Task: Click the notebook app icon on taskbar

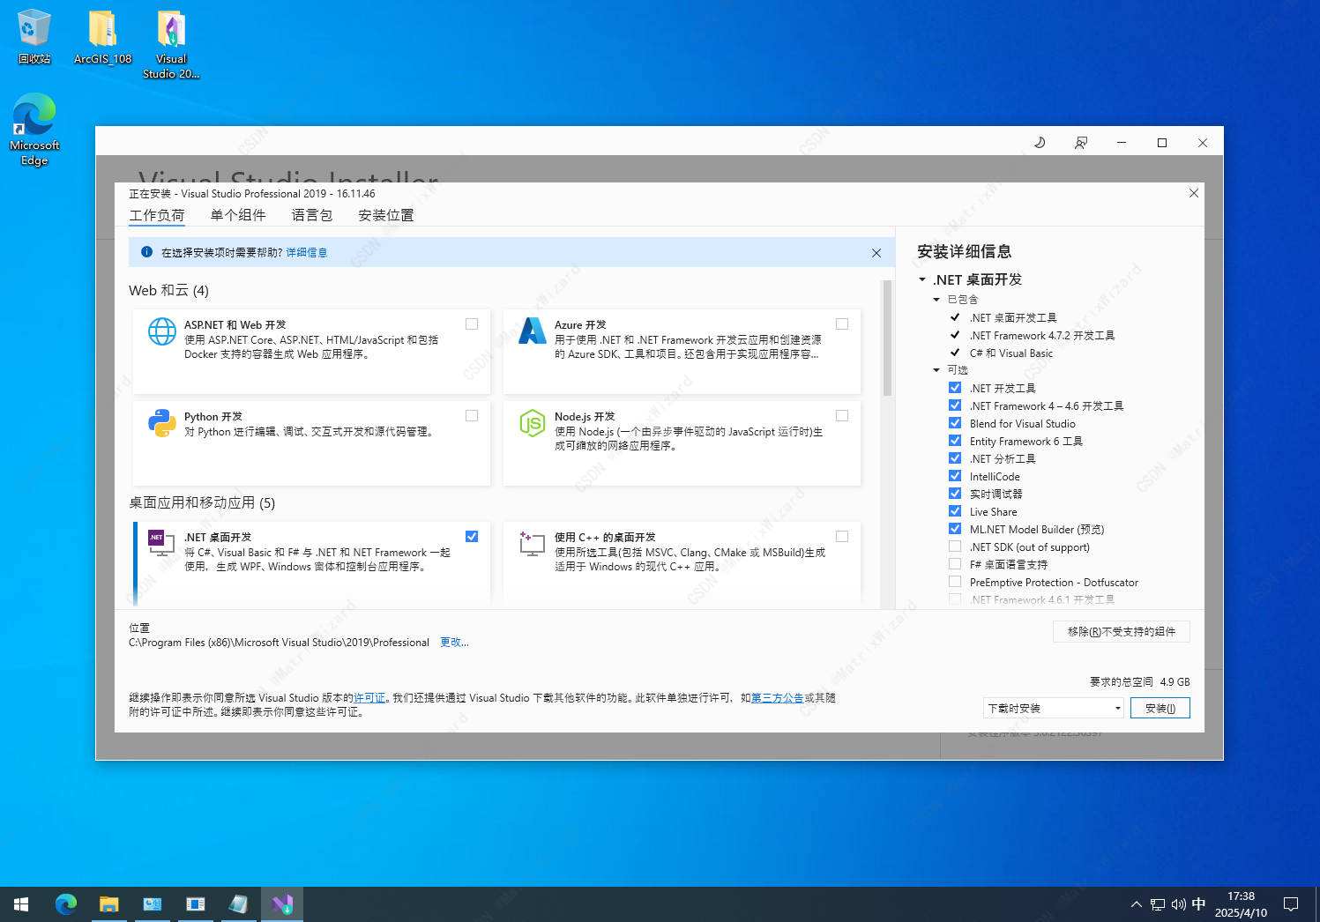Action: point(239,904)
